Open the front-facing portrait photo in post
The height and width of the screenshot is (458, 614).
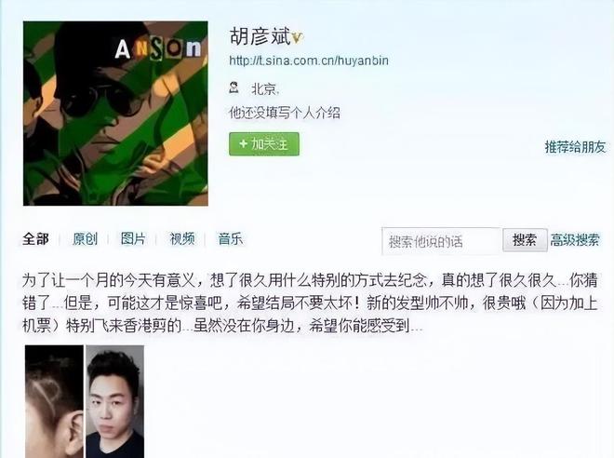tap(114, 401)
